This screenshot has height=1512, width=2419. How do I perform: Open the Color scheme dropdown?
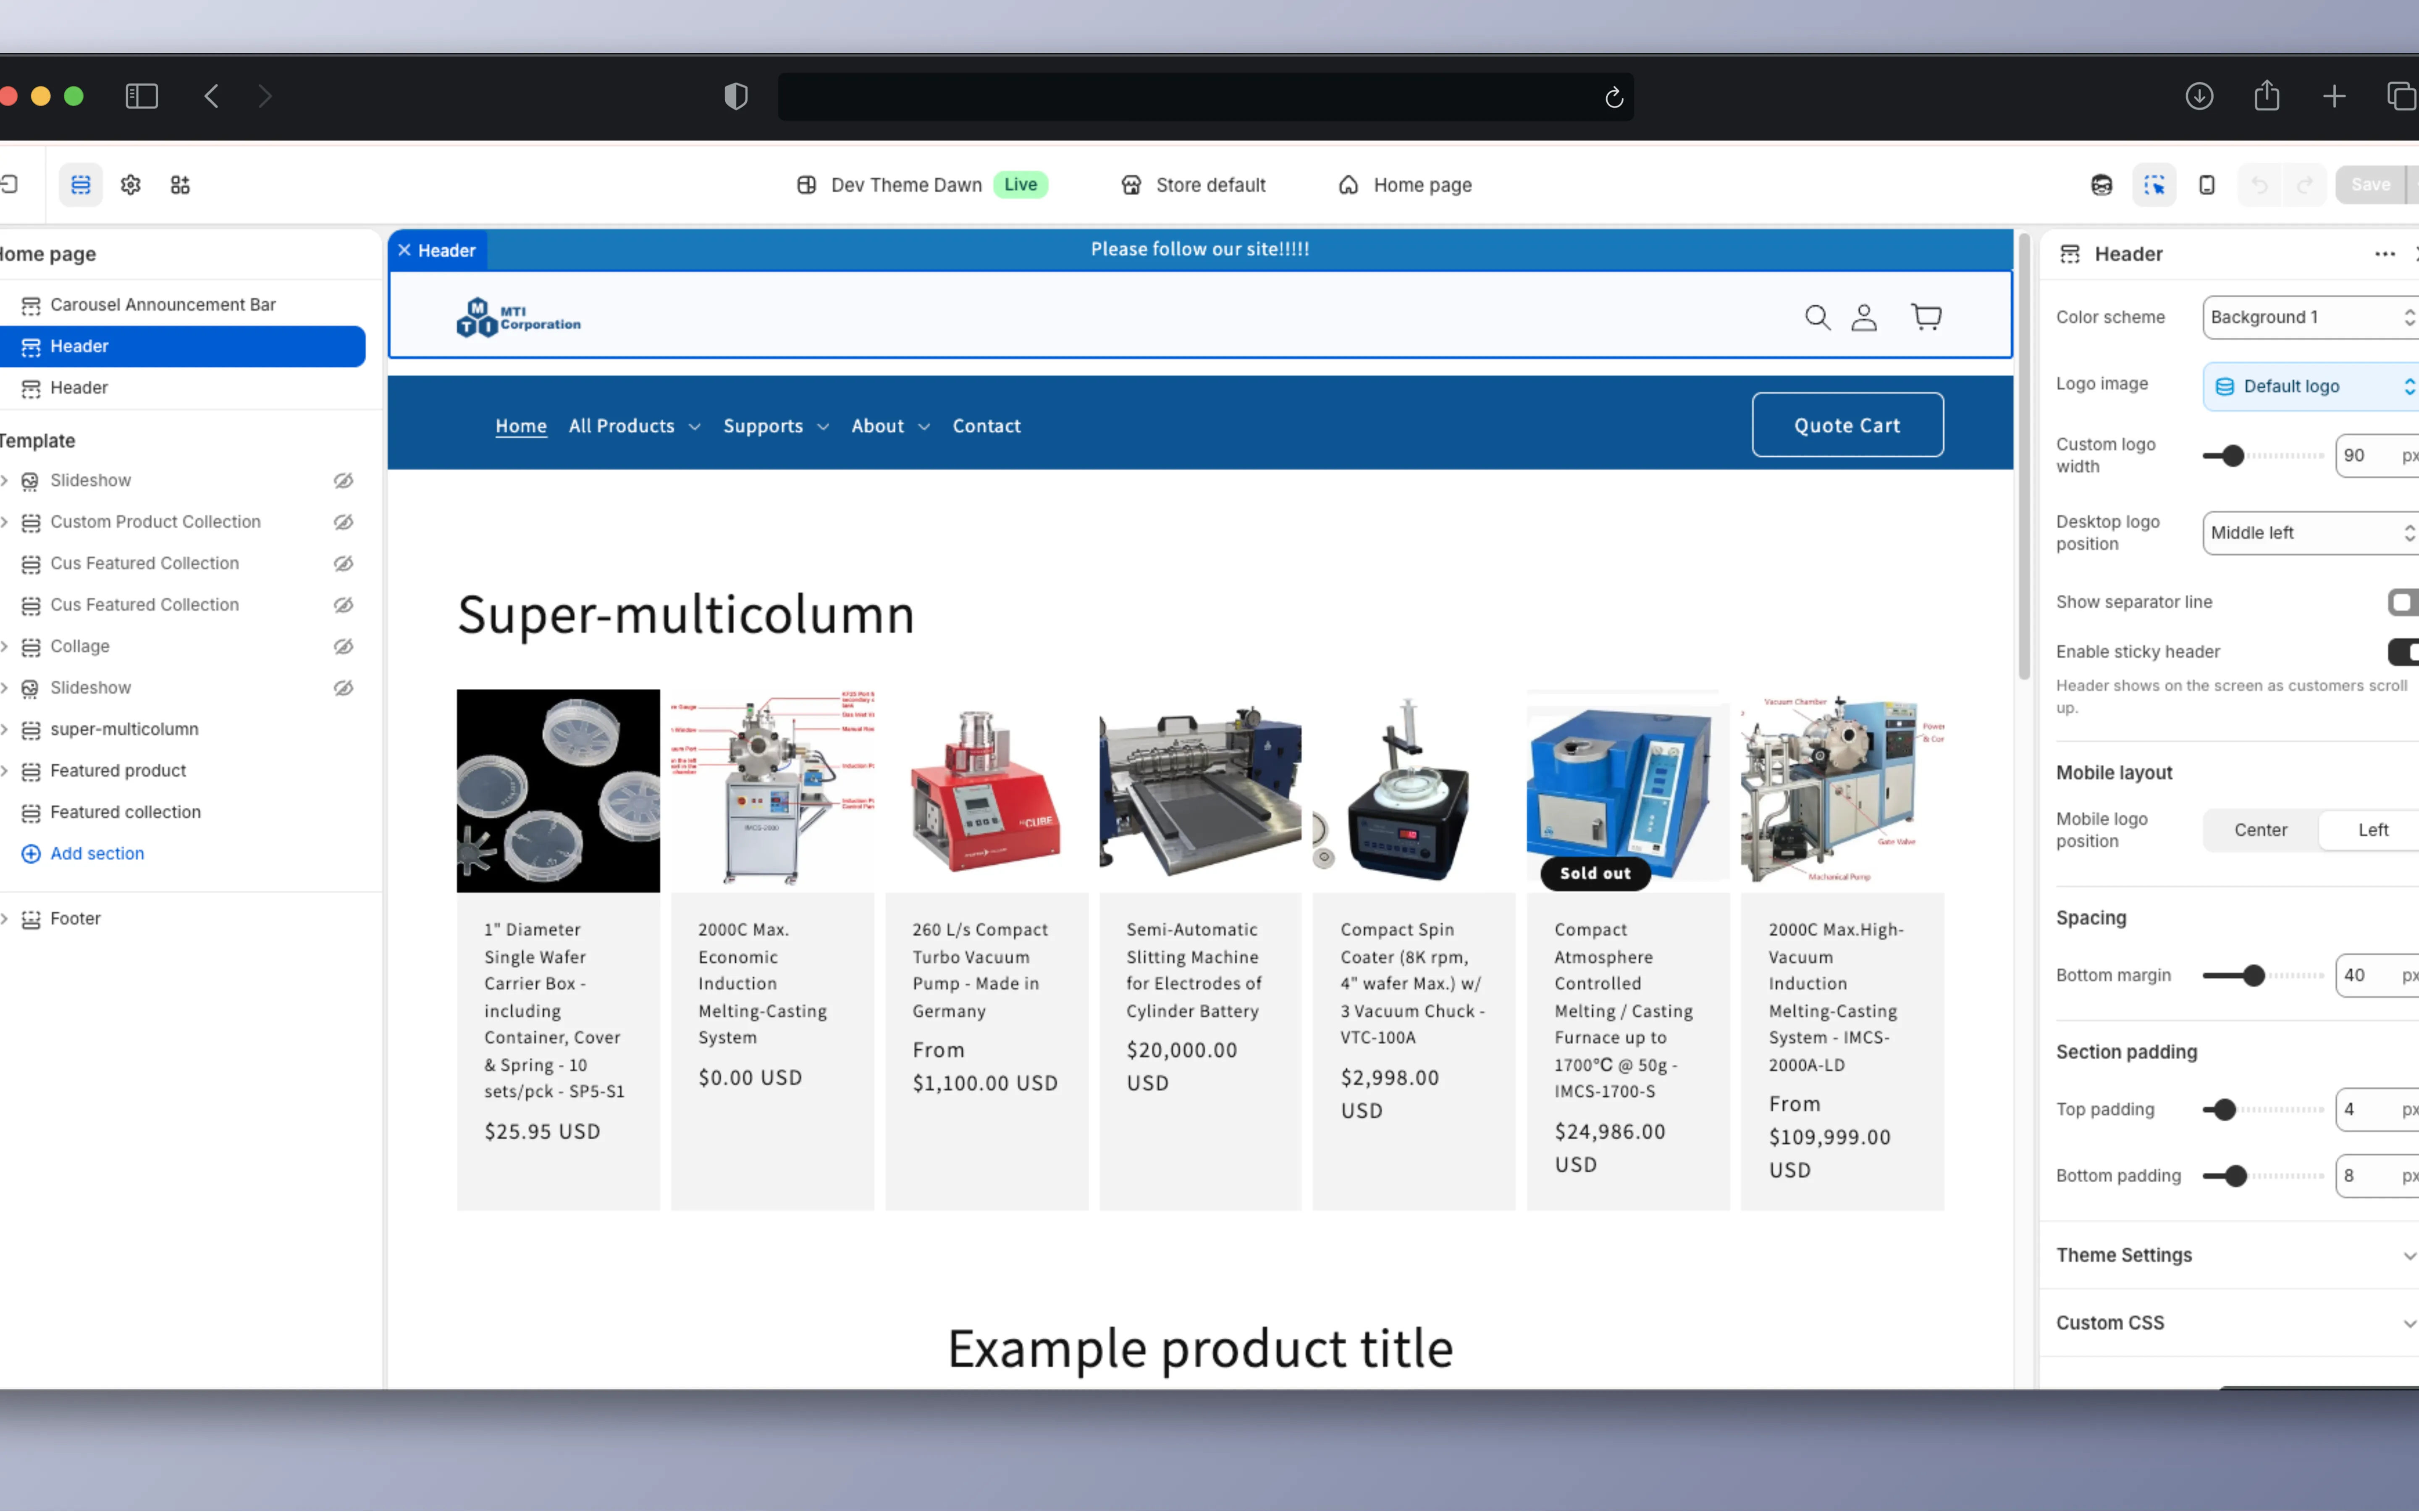coord(2308,317)
